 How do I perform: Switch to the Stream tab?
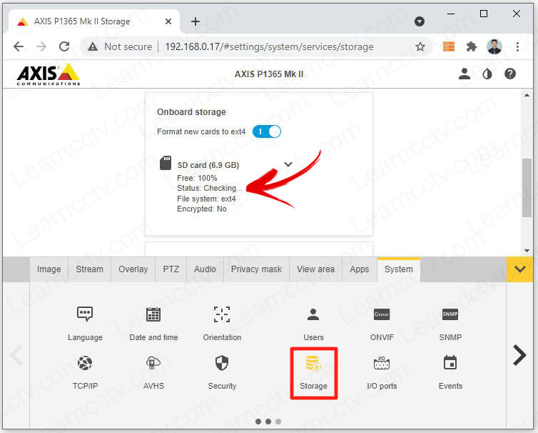pos(89,269)
